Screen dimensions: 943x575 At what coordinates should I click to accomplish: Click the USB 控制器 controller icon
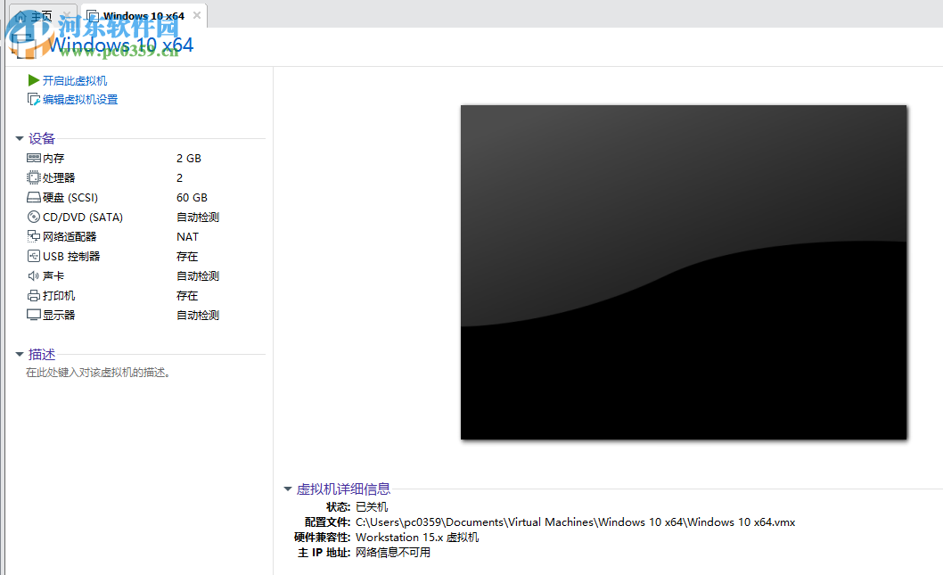click(x=31, y=256)
